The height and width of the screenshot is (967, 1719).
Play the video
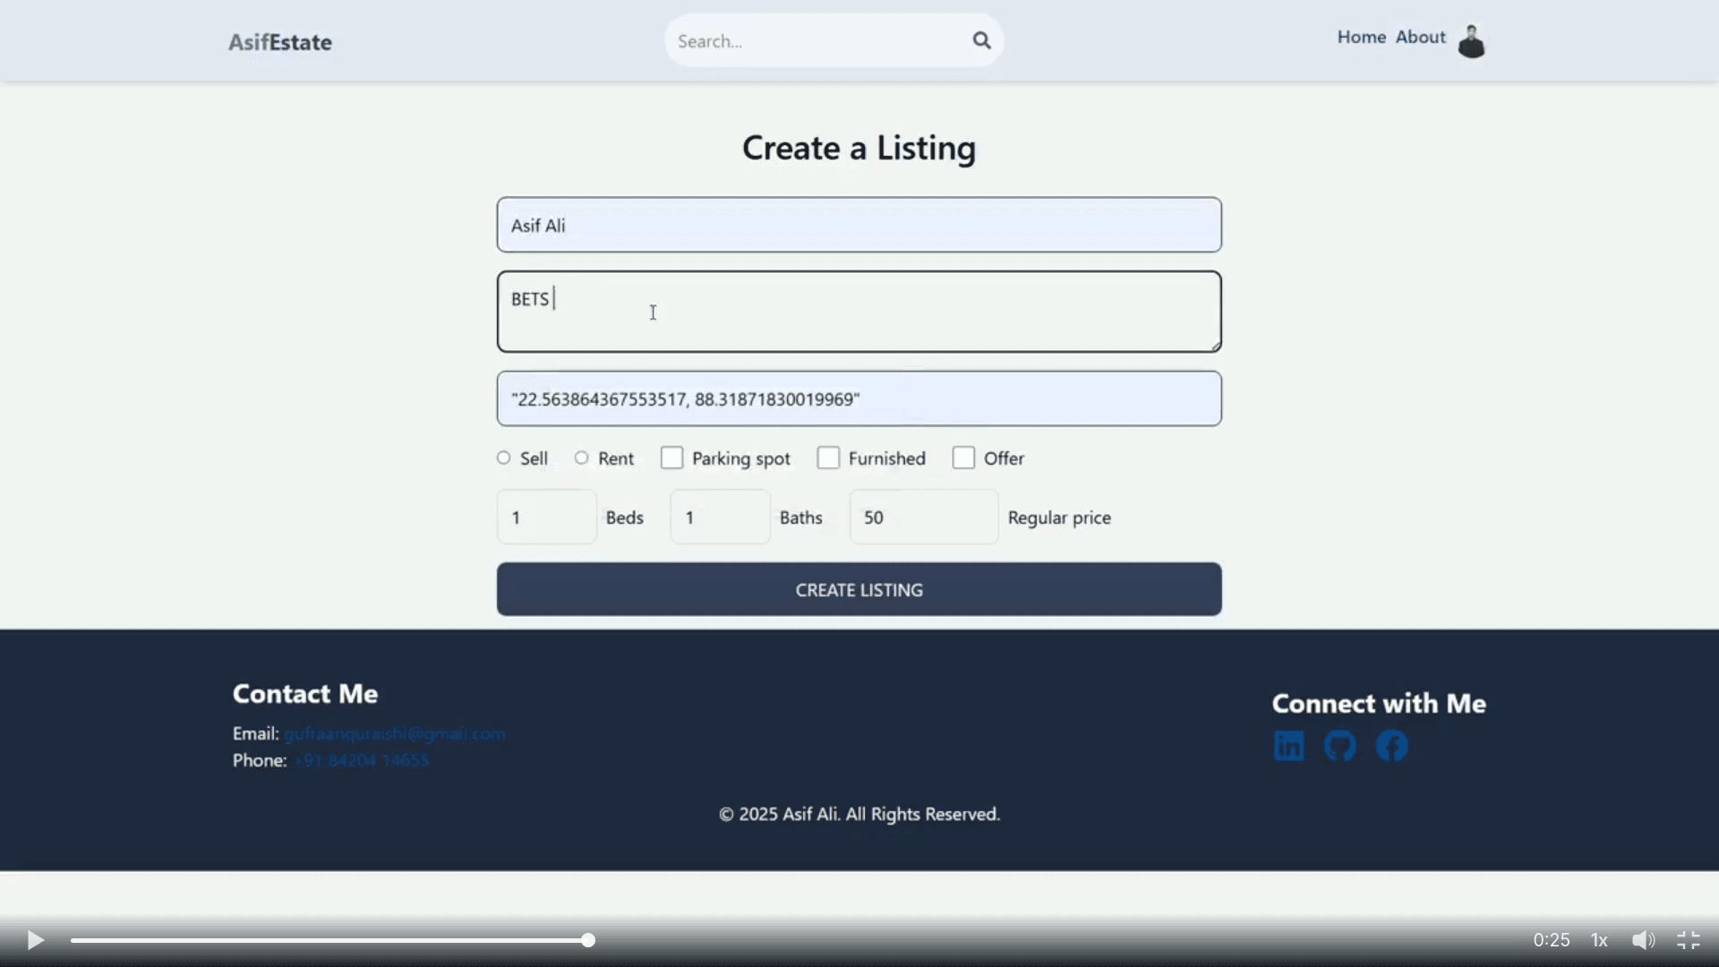click(x=35, y=940)
